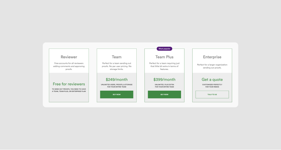Click Buy Now under $399/month Team Plus plan
Screen dimensions: 281x150
click(164, 94)
